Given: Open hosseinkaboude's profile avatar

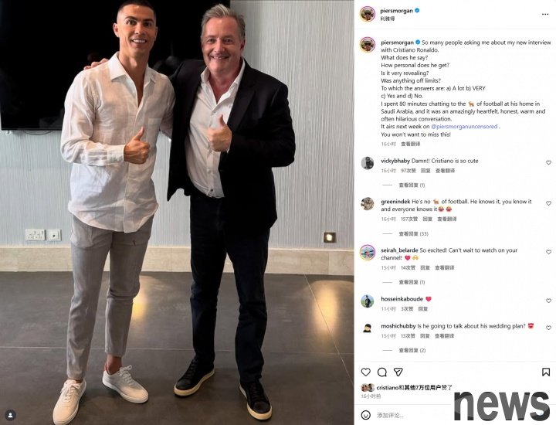Looking at the screenshot, I should pos(368,301).
